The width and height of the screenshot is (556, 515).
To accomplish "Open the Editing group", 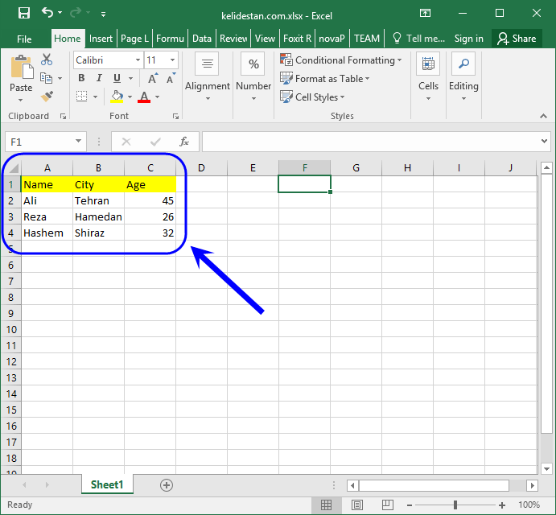I will click(463, 76).
